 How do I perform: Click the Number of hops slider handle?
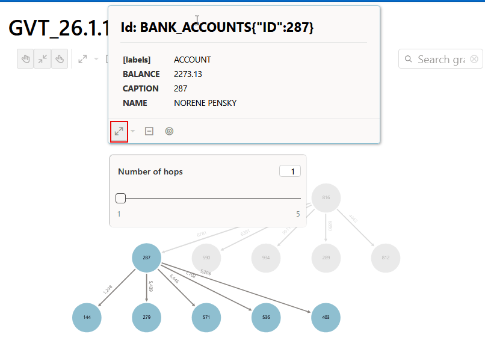[x=120, y=198]
